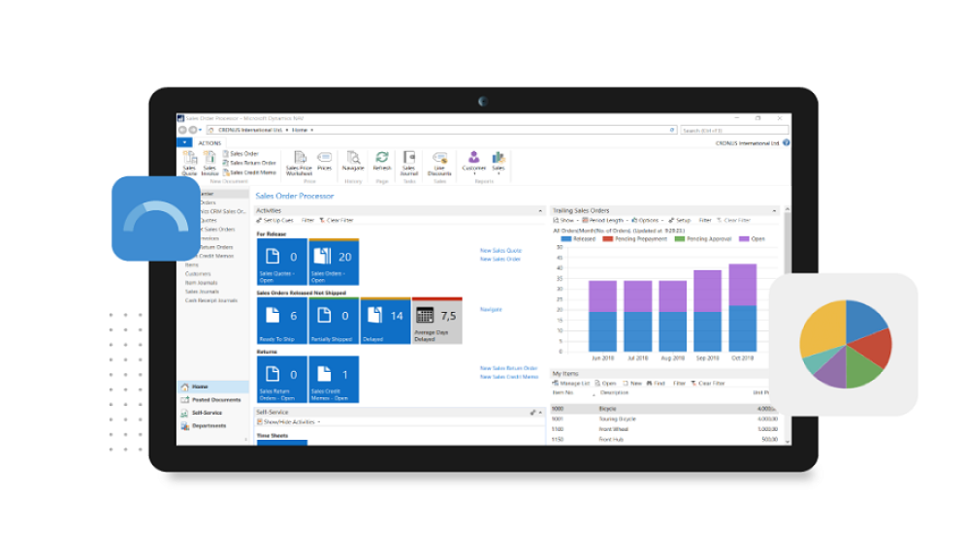Viewport: 965px width, 558px height.
Task: Refresh the page using the Refresh icon
Action: pos(381,160)
